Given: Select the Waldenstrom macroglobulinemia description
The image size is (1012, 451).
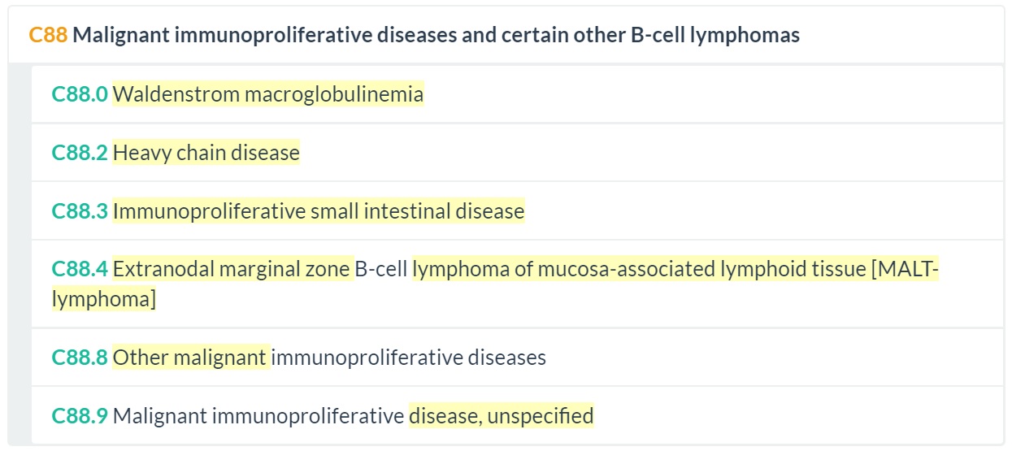Looking at the screenshot, I should coord(268,94).
